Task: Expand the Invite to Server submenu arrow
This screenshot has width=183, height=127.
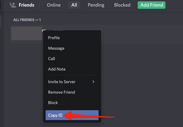Action: pos(93,82)
